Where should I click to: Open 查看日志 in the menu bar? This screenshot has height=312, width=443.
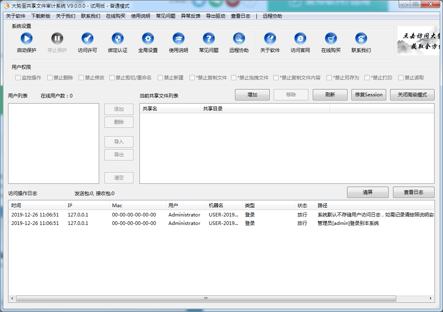click(x=241, y=16)
